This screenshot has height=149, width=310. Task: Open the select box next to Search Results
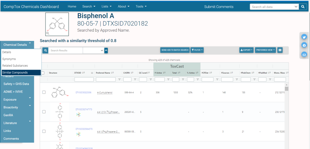[x=93, y=51]
